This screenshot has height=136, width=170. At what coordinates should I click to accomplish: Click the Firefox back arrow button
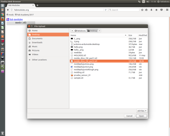[x=8, y=10]
